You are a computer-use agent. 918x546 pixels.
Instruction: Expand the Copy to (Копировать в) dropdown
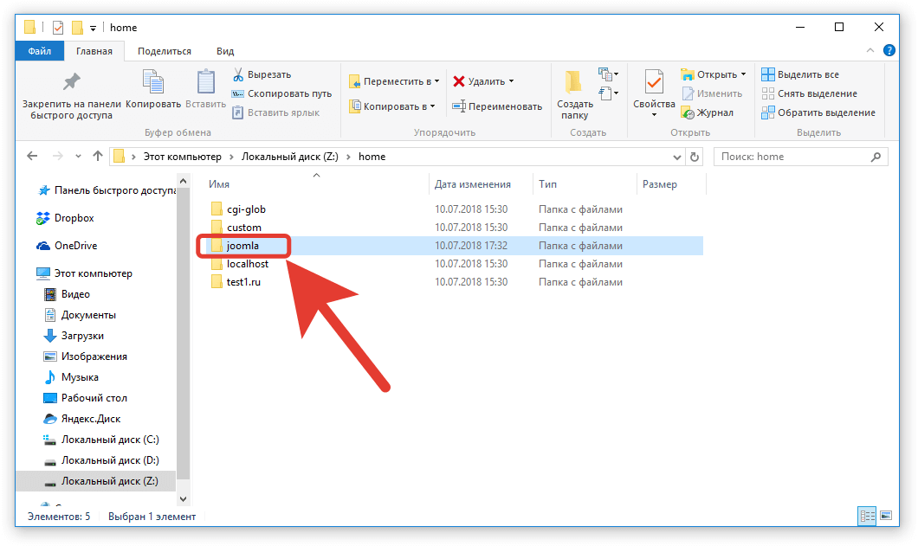433,106
